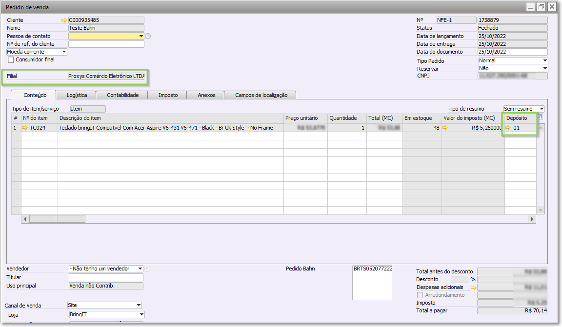Click the Total (MC) column header
562x327 pixels.
(384, 118)
